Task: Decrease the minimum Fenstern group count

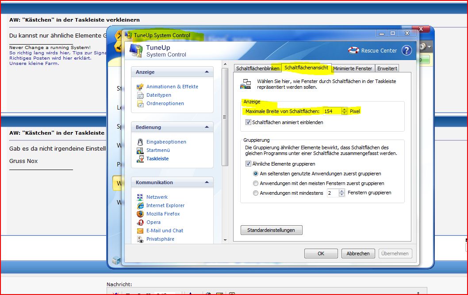Action: click(x=342, y=195)
